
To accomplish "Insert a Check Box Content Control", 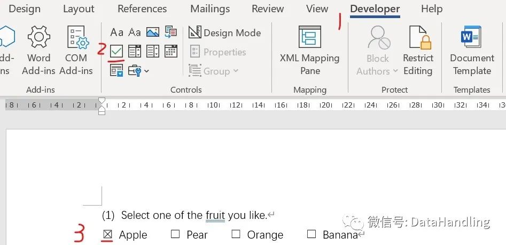I will [x=116, y=51].
